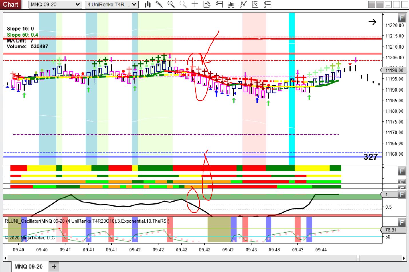This screenshot has height=272, width=409.
Task: Click the horizontal scrollbar thumb
Action: pos(358,258)
